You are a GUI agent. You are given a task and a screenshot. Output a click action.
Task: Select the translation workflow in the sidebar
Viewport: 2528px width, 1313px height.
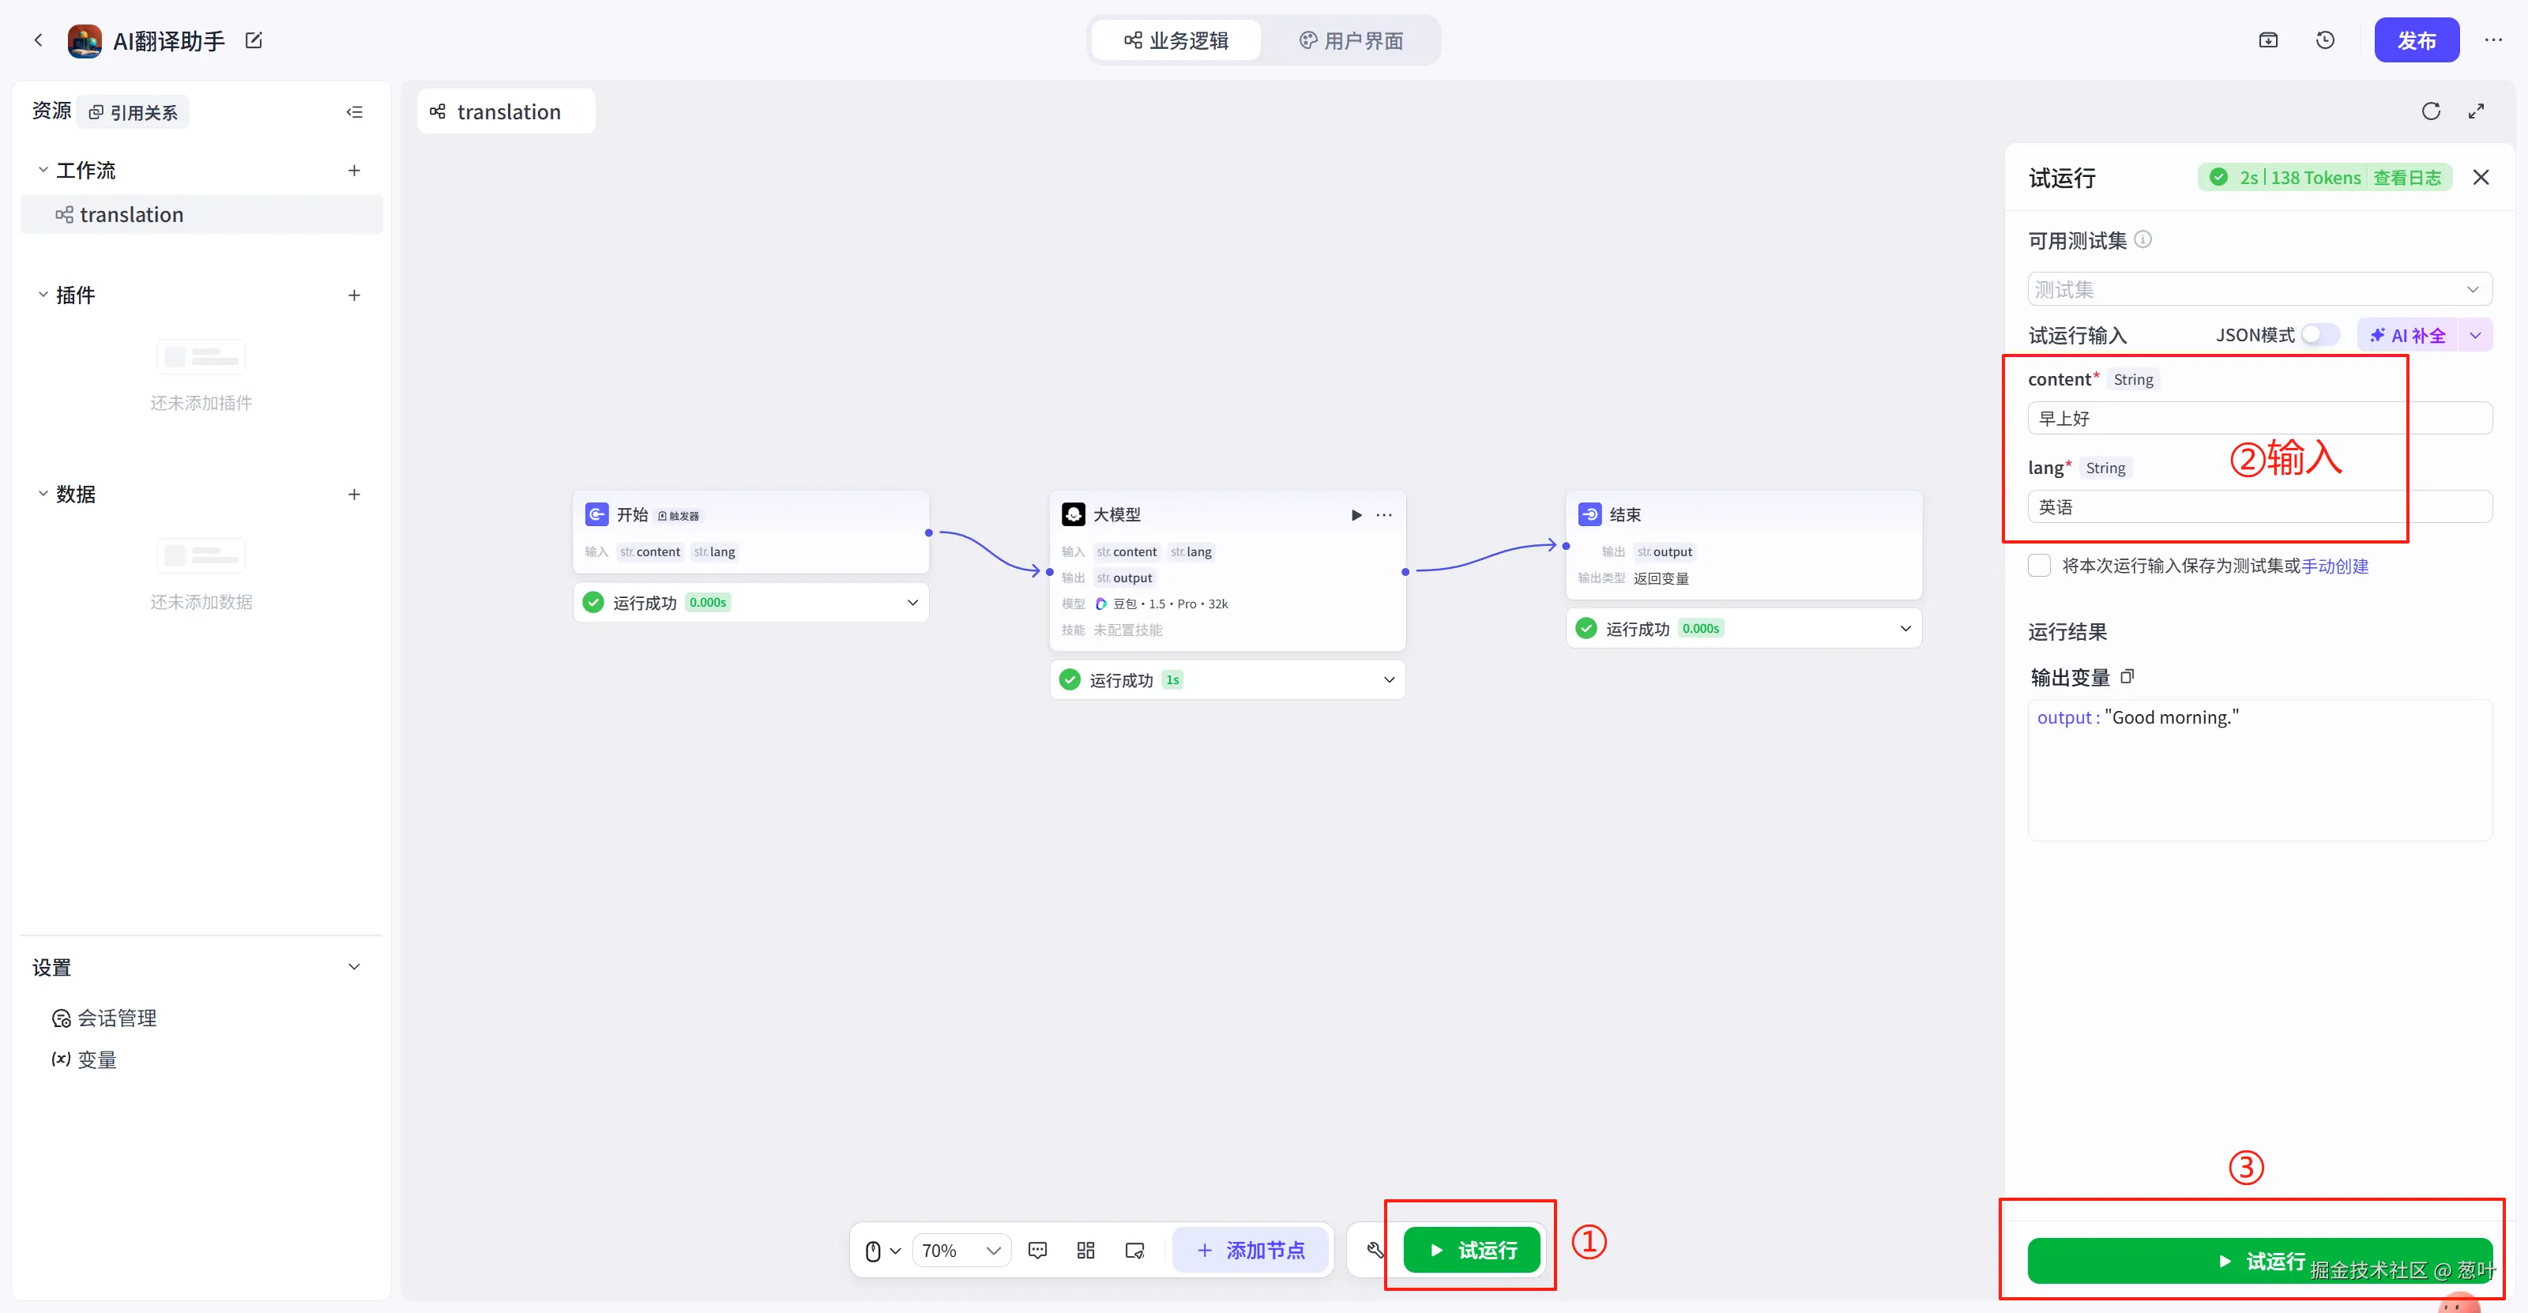click(131, 215)
